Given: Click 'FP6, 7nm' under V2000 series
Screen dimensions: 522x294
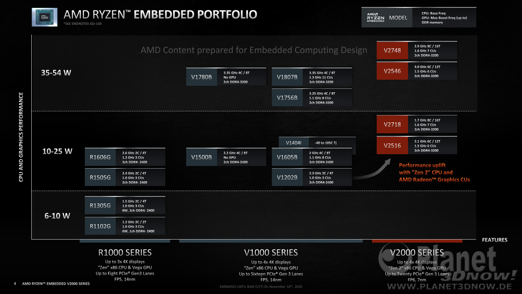Looking at the screenshot, I should [417, 280].
